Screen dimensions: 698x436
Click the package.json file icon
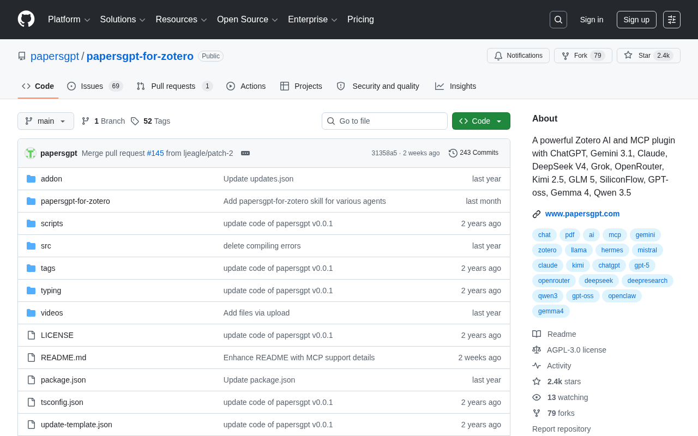coord(31,380)
